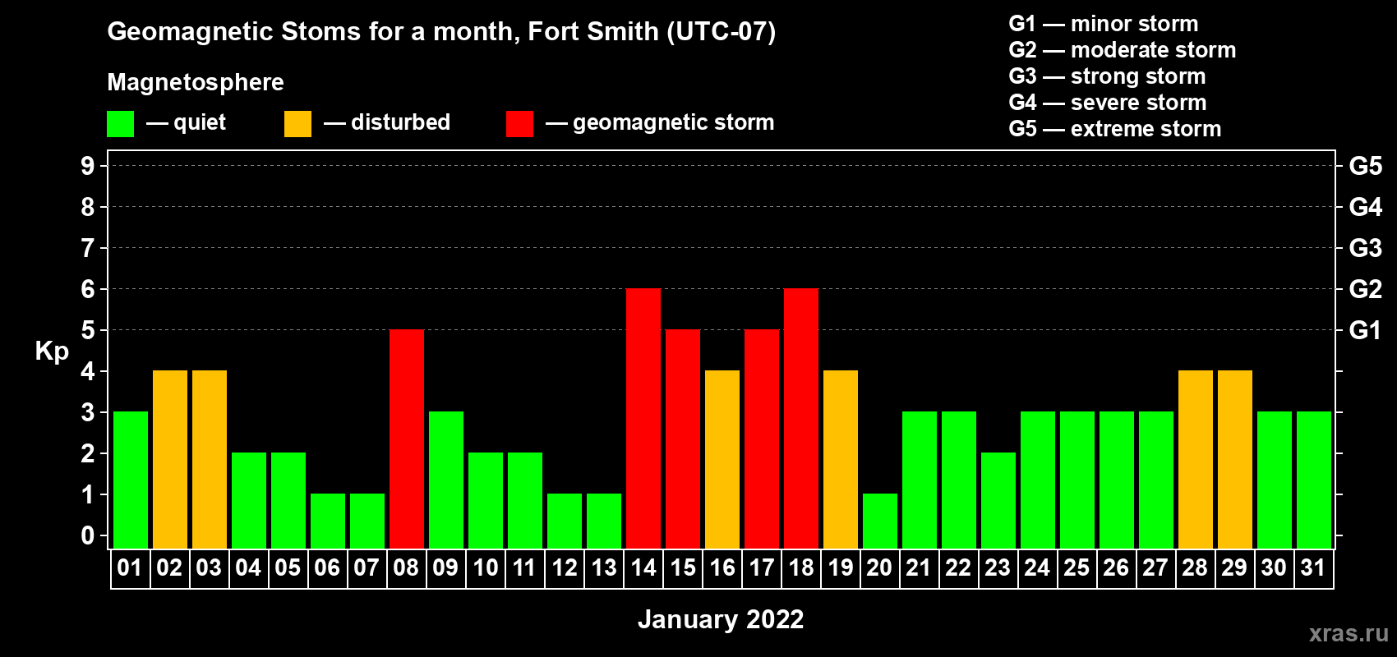Click the red bar for January 18

tap(801, 419)
